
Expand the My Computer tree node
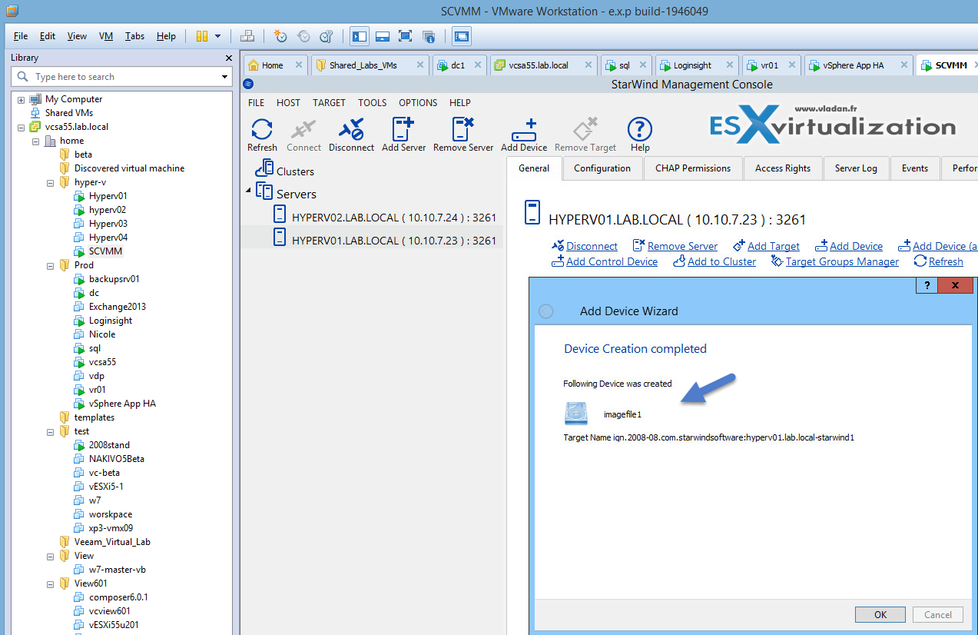(x=22, y=99)
